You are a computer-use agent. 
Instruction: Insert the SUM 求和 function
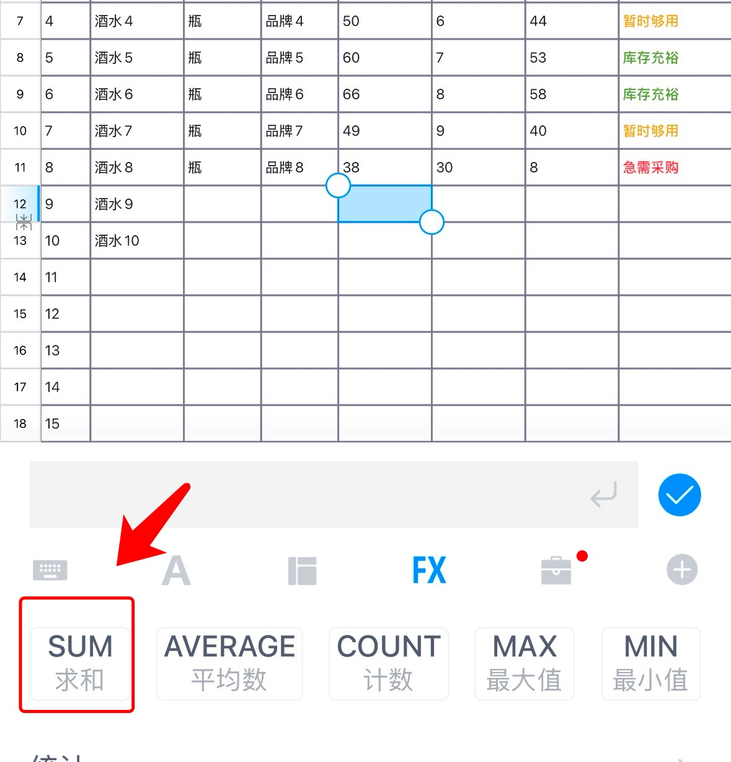(x=80, y=663)
